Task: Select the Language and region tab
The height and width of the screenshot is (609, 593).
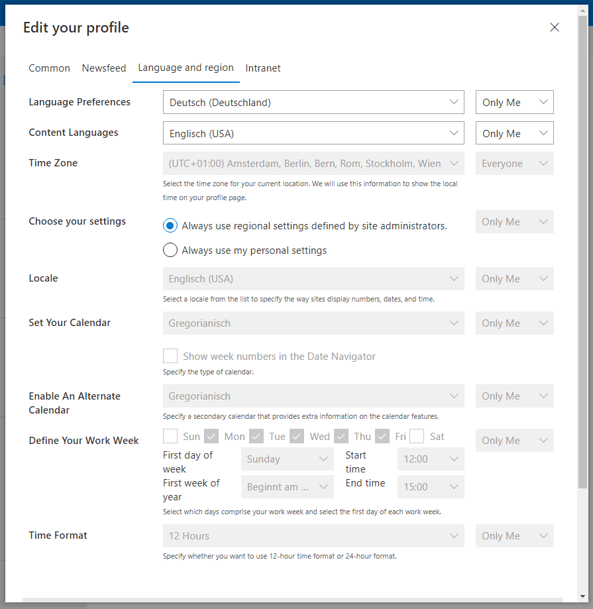Action: click(x=186, y=68)
